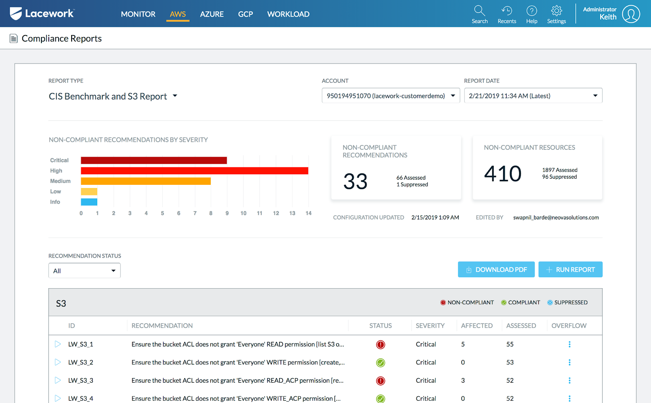Expand the LW_S3_1 recommendation row
This screenshot has width=651, height=403.
58,344
